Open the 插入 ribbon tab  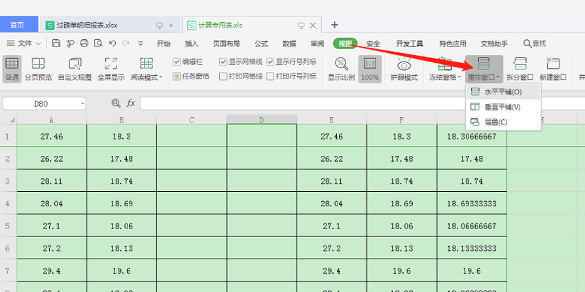pyautogui.click(x=192, y=44)
